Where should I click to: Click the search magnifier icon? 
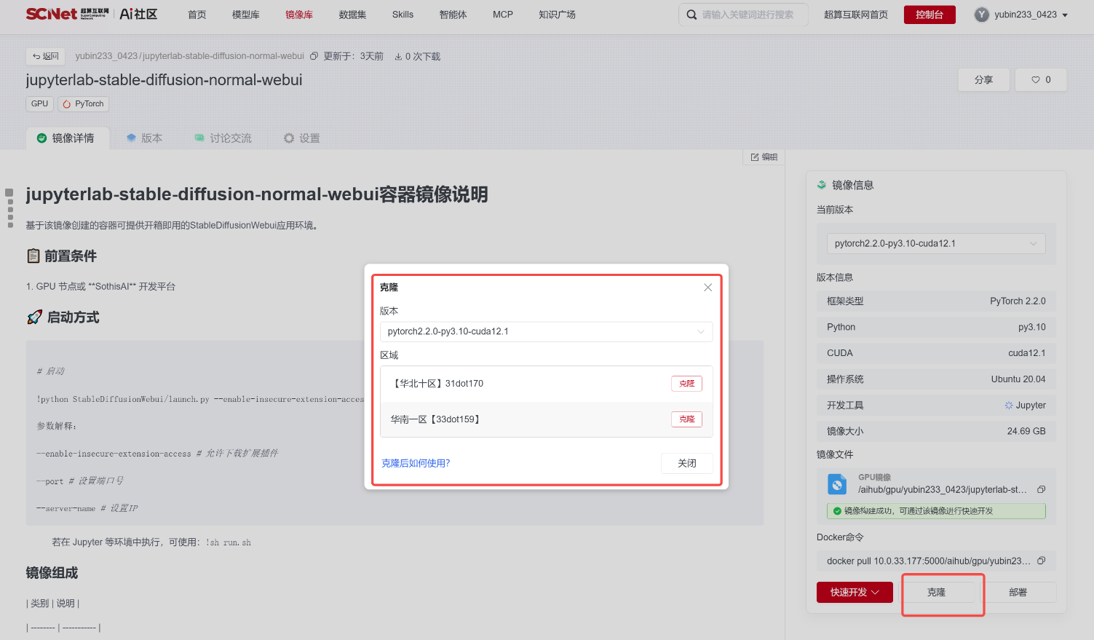point(691,15)
